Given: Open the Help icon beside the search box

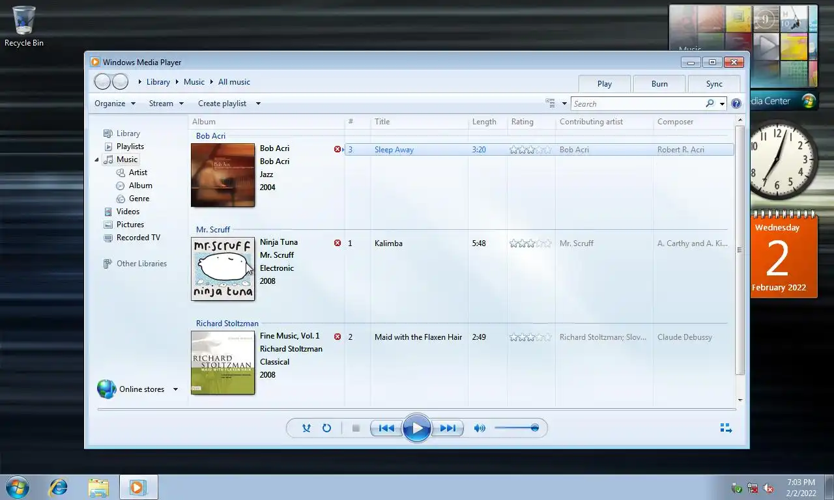Looking at the screenshot, I should point(736,104).
